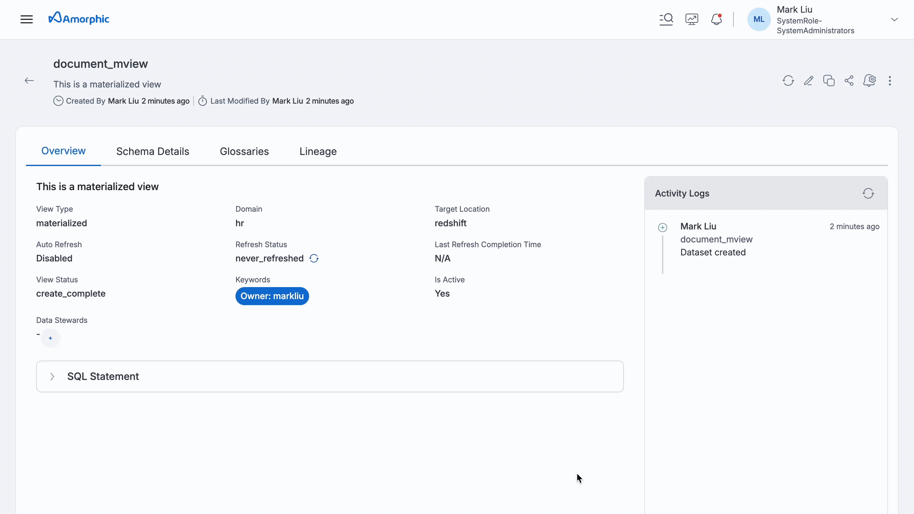
Task: Open access settings bell-gear icon
Action: point(869,81)
